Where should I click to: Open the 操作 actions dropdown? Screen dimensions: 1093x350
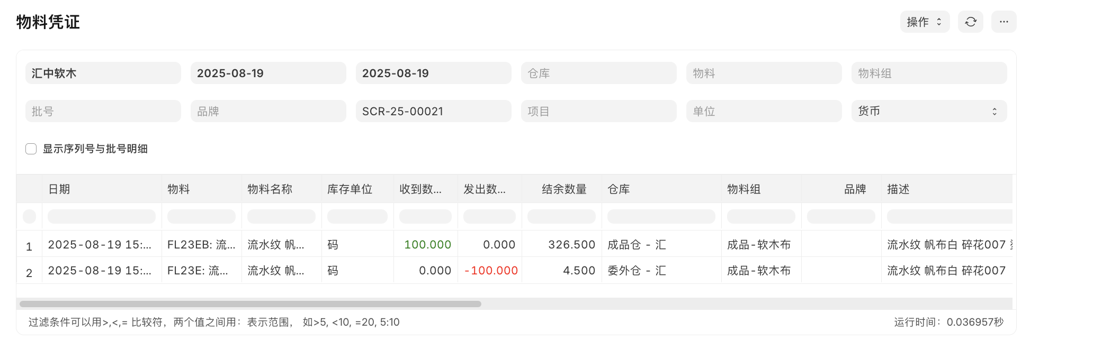(924, 22)
